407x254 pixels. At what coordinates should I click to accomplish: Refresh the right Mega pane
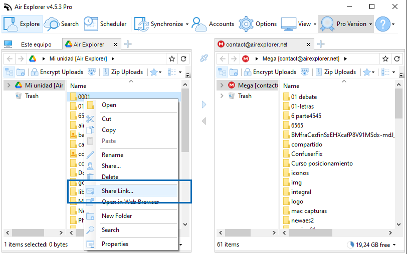(x=397, y=59)
